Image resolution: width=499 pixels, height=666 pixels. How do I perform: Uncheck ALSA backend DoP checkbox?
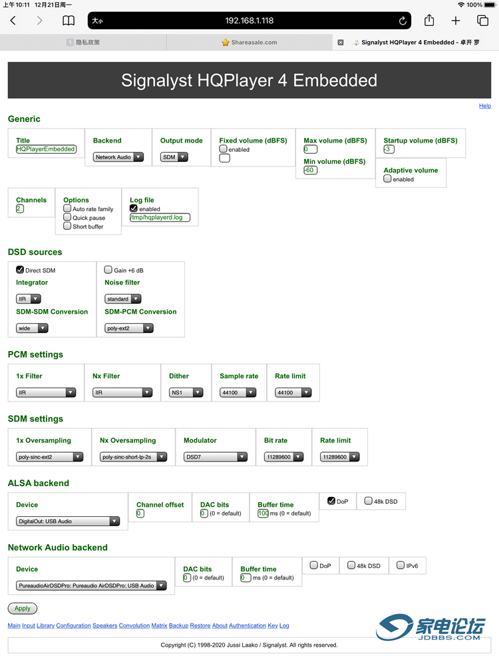[x=331, y=501]
